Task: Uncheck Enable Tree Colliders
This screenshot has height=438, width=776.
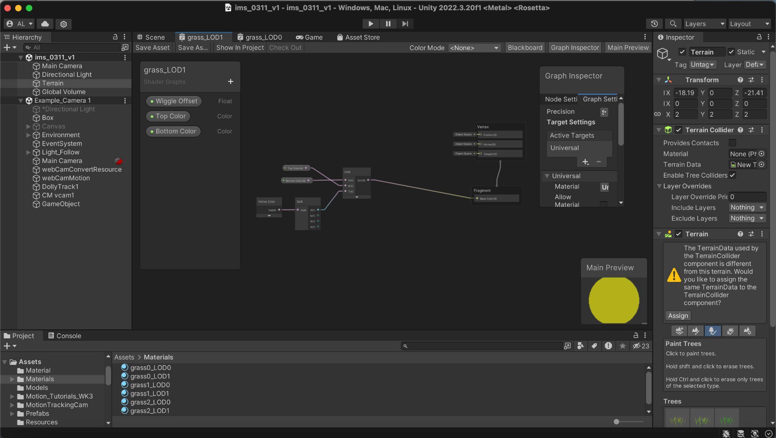Action: 732,175
